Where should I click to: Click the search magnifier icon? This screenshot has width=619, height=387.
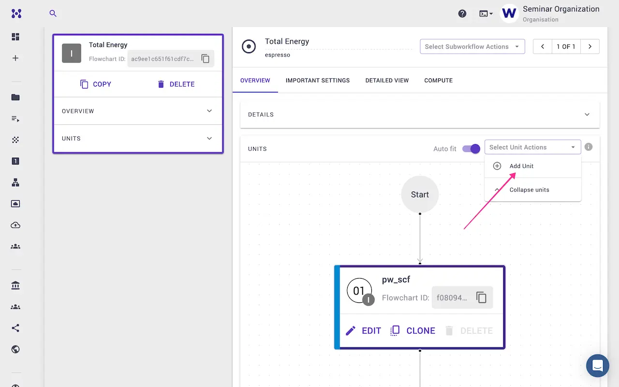53,14
